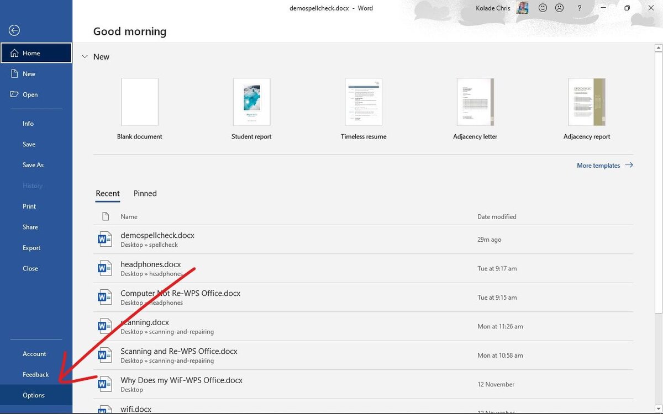Click the Home house icon in sidebar
The height and width of the screenshot is (414, 663).
click(14, 53)
